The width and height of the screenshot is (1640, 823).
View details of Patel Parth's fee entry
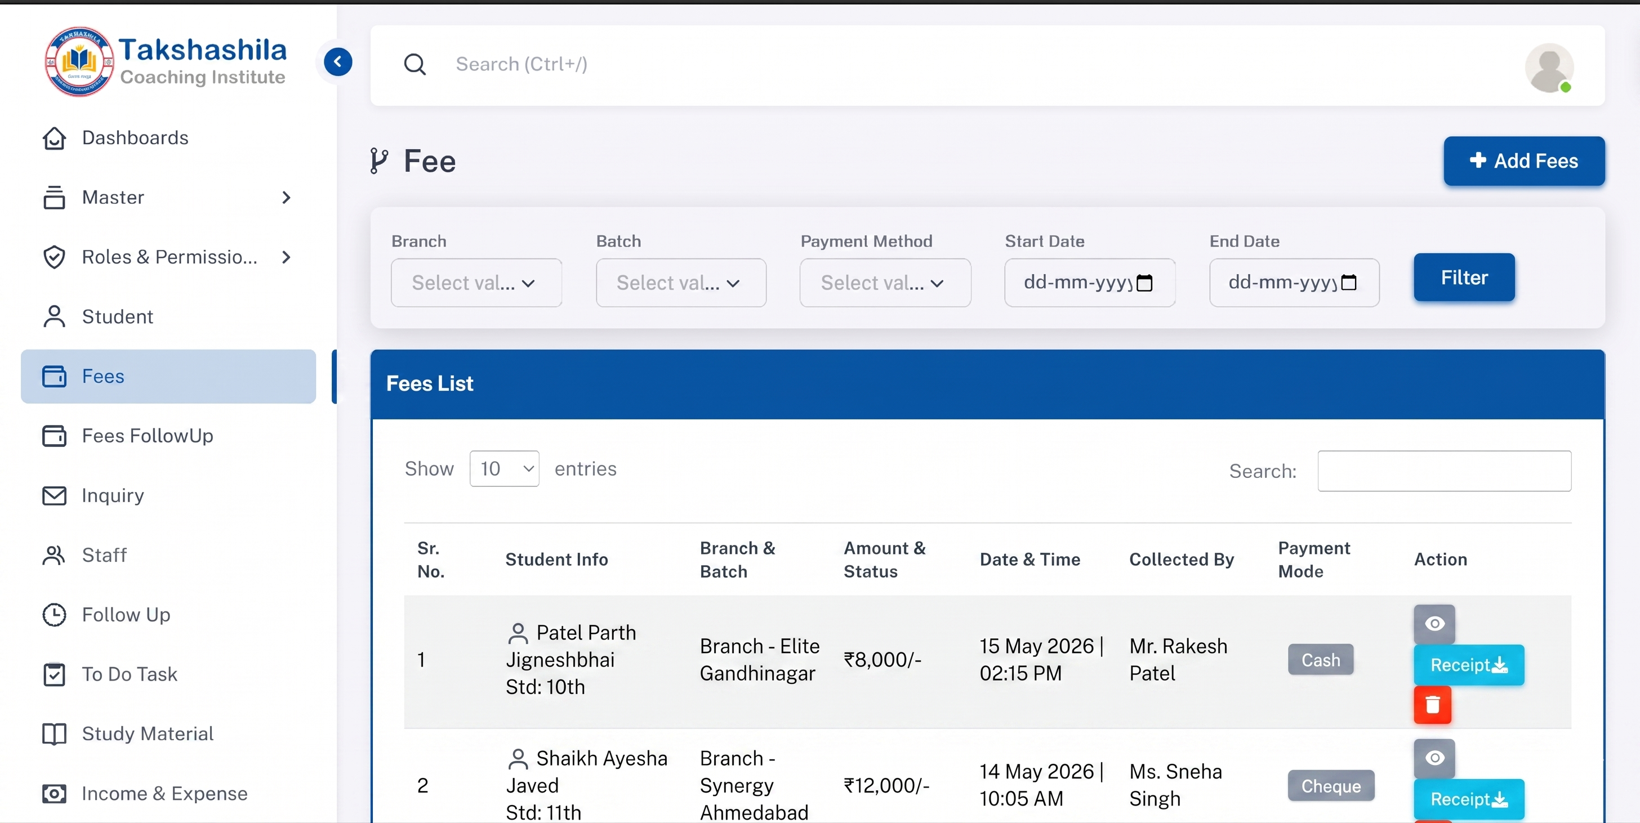pyautogui.click(x=1434, y=624)
